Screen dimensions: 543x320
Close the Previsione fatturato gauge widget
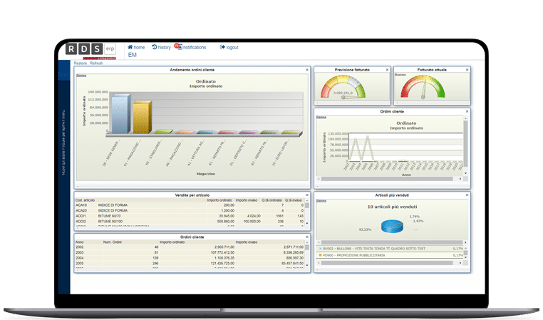click(387, 70)
